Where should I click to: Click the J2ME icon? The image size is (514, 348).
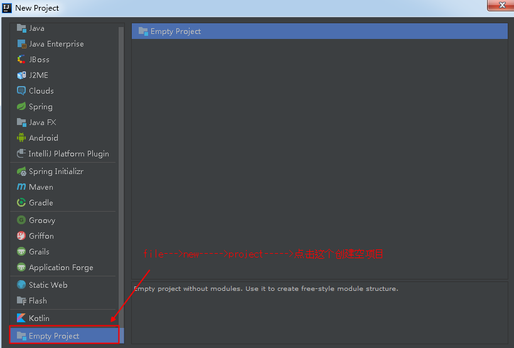21,75
